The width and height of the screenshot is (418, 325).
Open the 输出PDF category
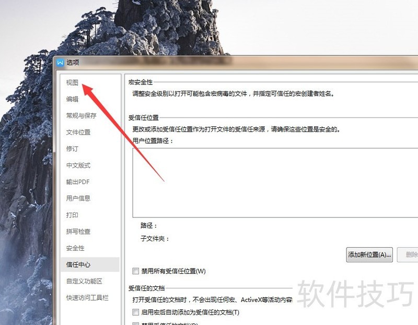78,182
